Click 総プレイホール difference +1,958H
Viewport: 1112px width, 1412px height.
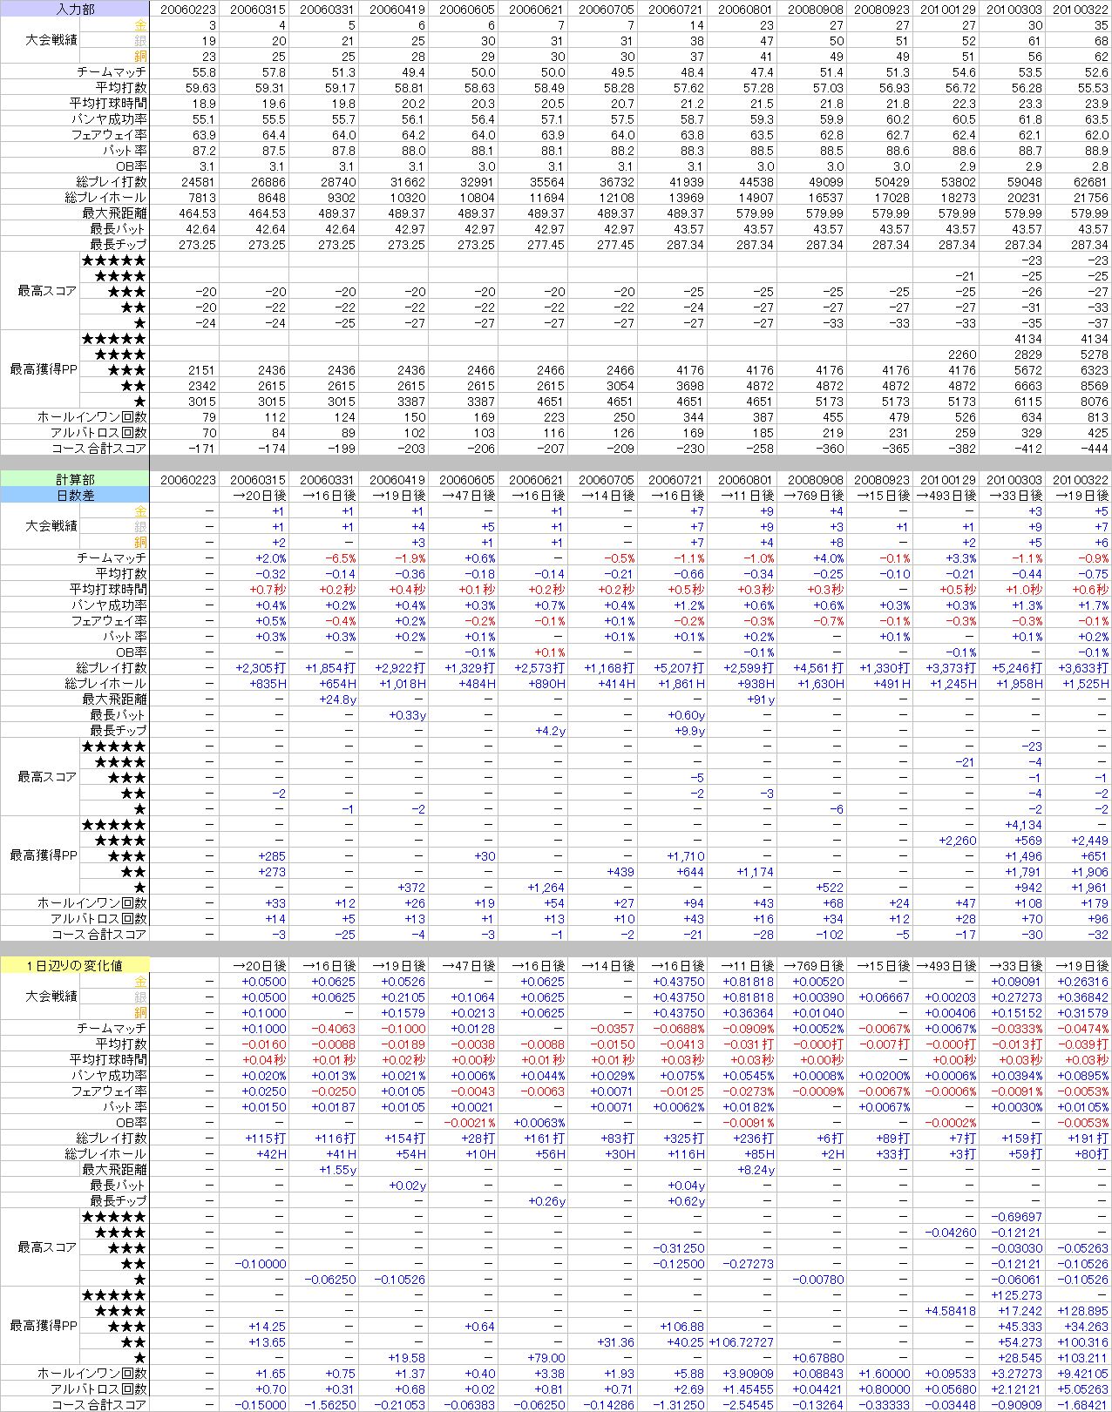1018,684
